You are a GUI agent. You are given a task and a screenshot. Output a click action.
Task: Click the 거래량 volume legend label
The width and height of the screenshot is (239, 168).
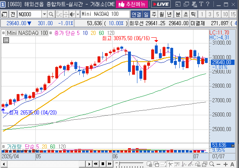point(14,146)
